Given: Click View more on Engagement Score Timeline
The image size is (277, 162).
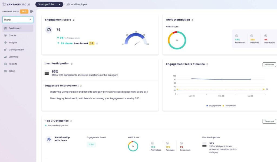Looking at the screenshot, I should coord(269,65).
